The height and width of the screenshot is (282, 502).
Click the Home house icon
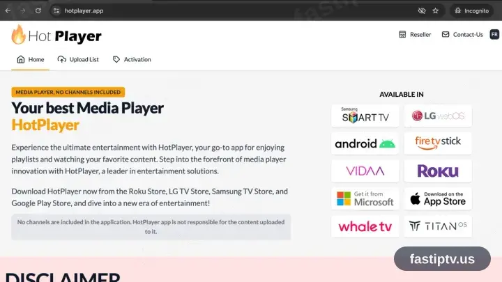pyautogui.click(x=21, y=59)
